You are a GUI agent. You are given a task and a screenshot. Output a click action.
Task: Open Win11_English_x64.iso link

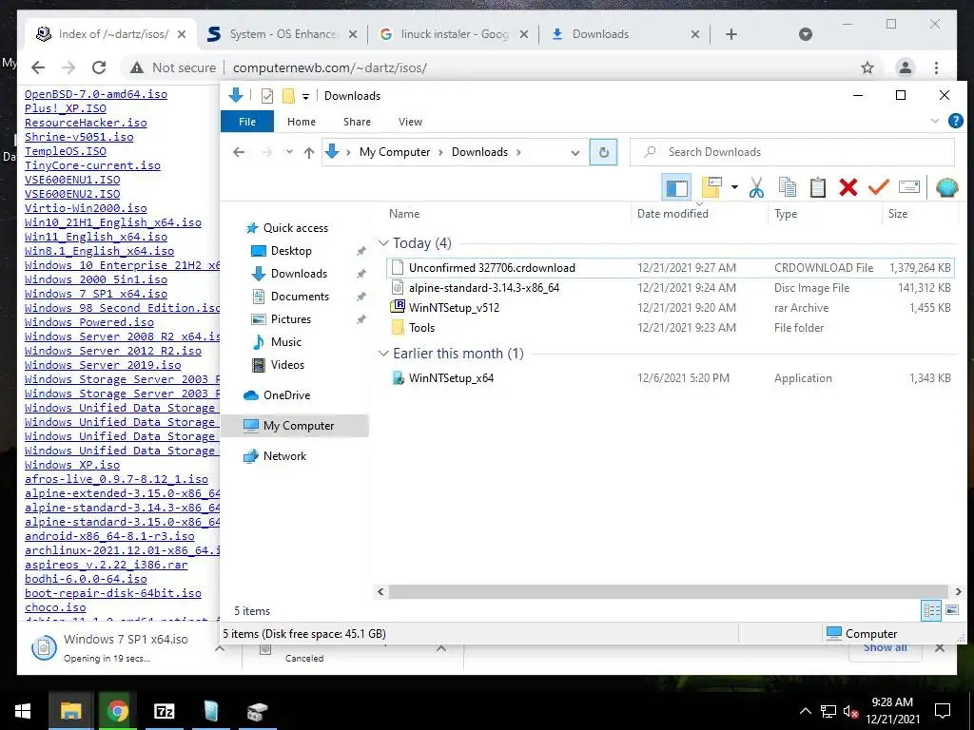pyautogui.click(x=96, y=237)
